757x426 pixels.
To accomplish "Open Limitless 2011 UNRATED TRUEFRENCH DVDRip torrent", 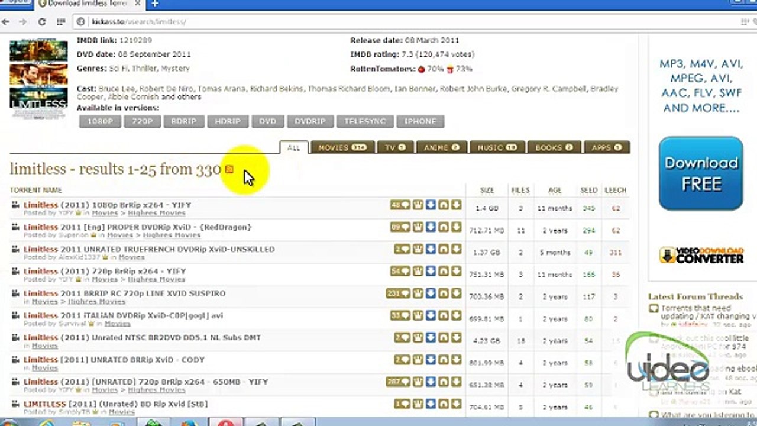I will pyautogui.click(x=149, y=249).
